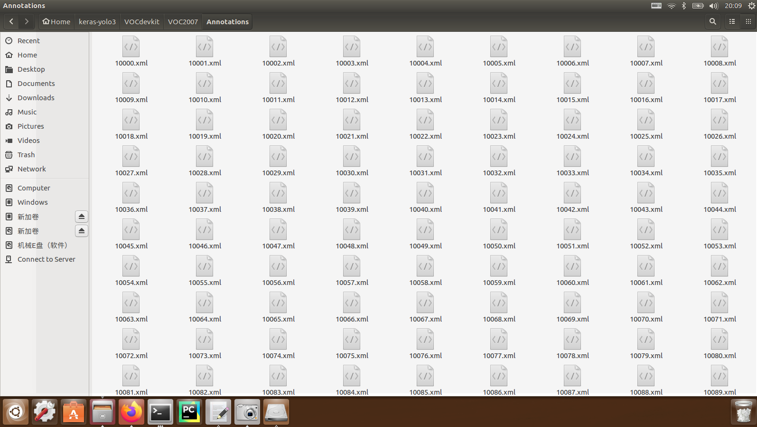This screenshot has height=427, width=757.
Task: Open the Bluetooth indicator menu
Action: pos(684,6)
